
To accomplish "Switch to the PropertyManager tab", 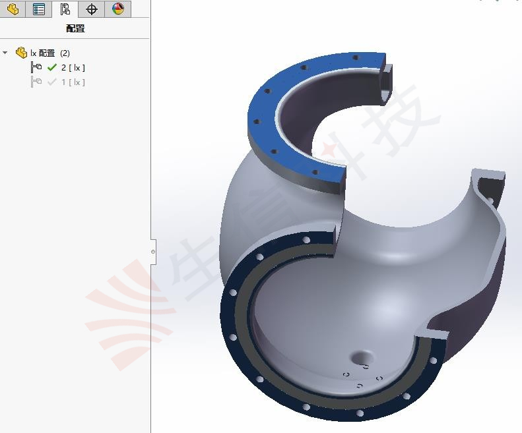I will pyautogui.click(x=39, y=9).
